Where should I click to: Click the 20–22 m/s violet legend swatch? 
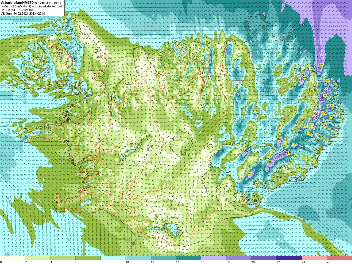pyautogui.click(x=264, y=258)
